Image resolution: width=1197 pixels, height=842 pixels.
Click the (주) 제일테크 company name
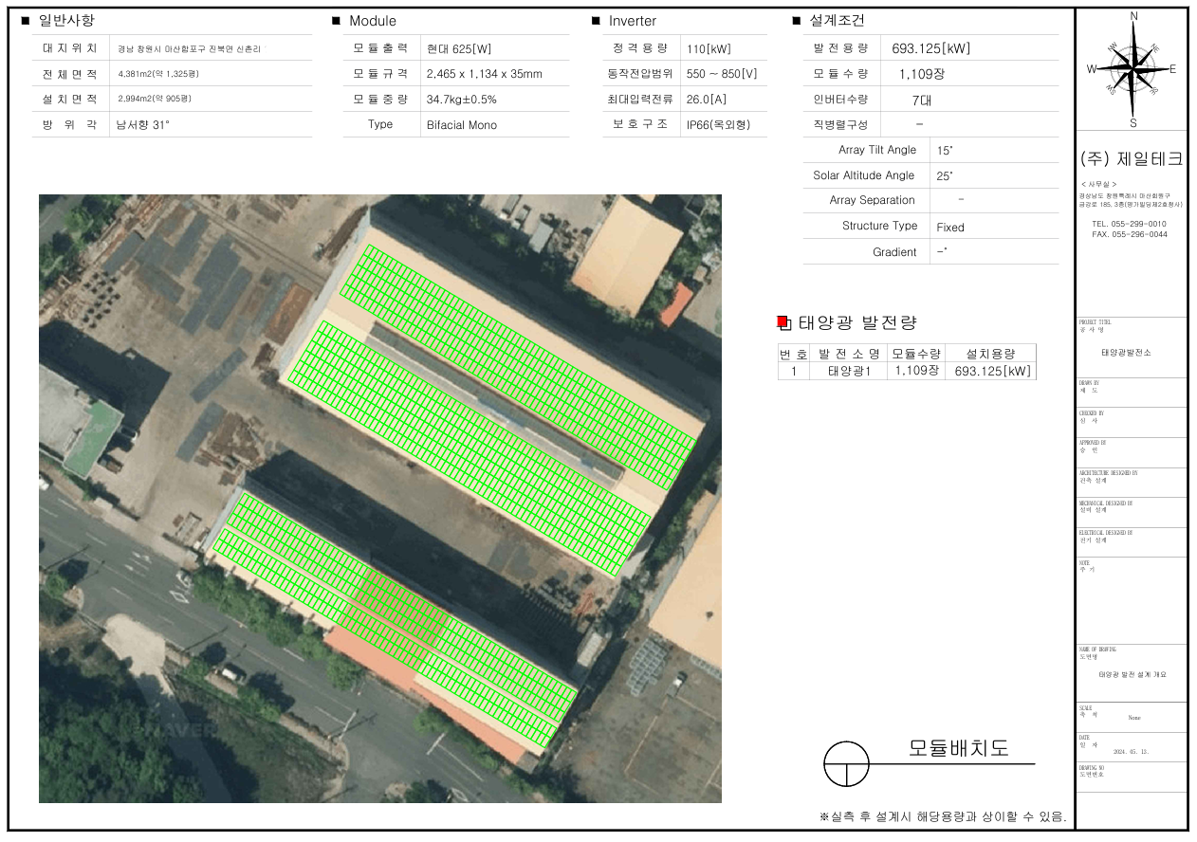[1131, 159]
